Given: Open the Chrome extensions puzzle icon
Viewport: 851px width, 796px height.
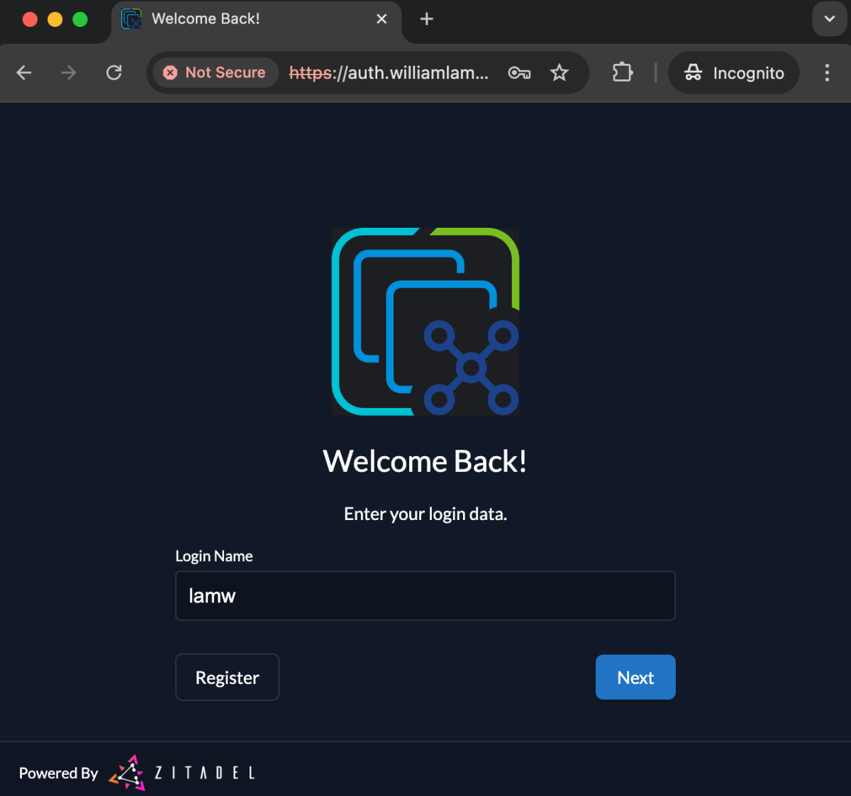Looking at the screenshot, I should pyautogui.click(x=622, y=72).
